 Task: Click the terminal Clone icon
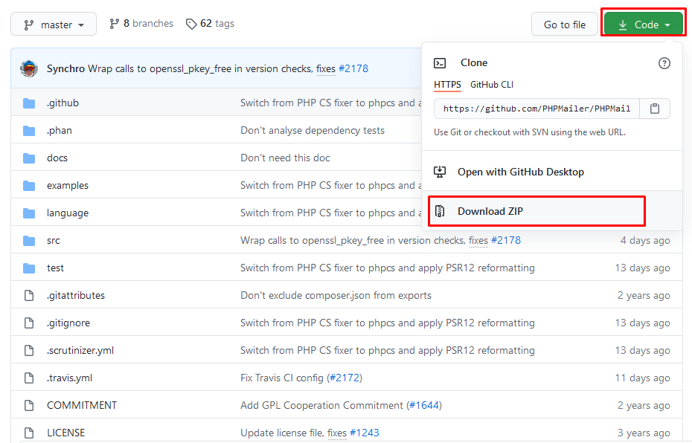tap(440, 63)
